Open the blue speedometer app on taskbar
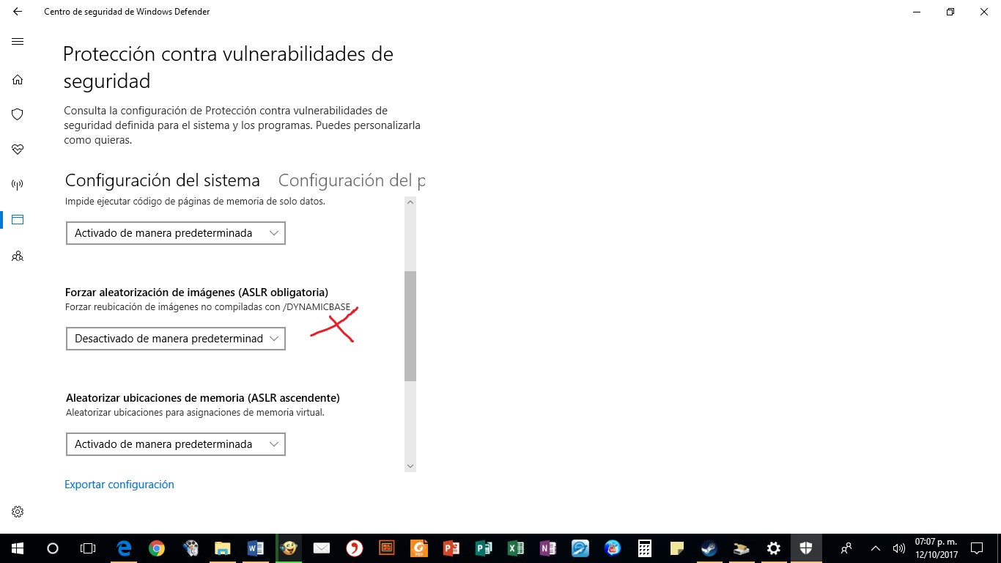 pos(580,548)
